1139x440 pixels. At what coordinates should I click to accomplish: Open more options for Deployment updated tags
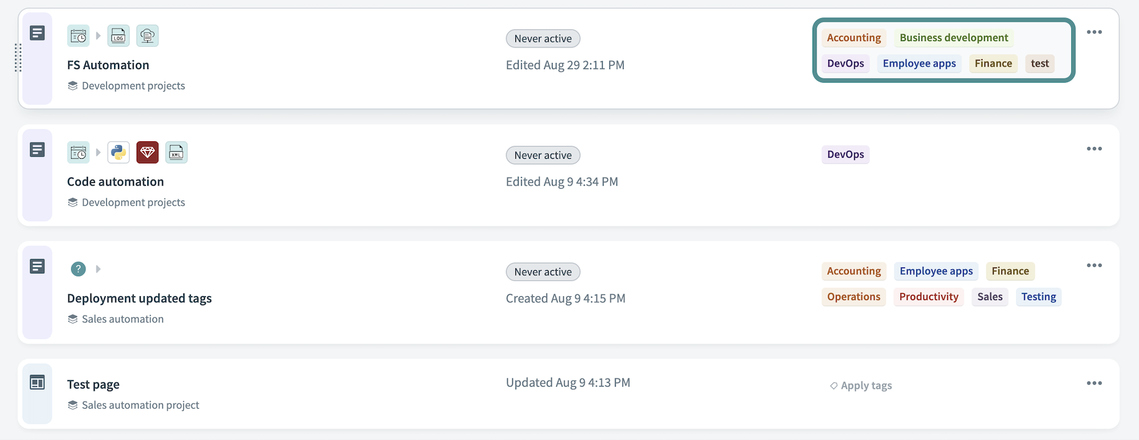(1094, 266)
